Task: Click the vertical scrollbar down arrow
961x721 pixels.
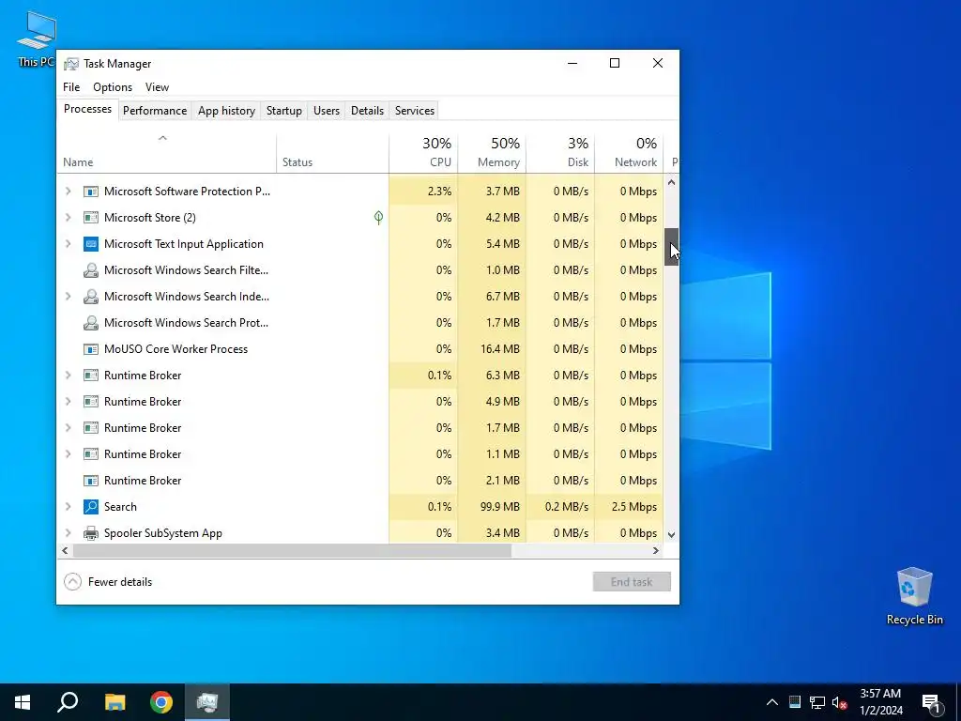Action: (x=671, y=534)
